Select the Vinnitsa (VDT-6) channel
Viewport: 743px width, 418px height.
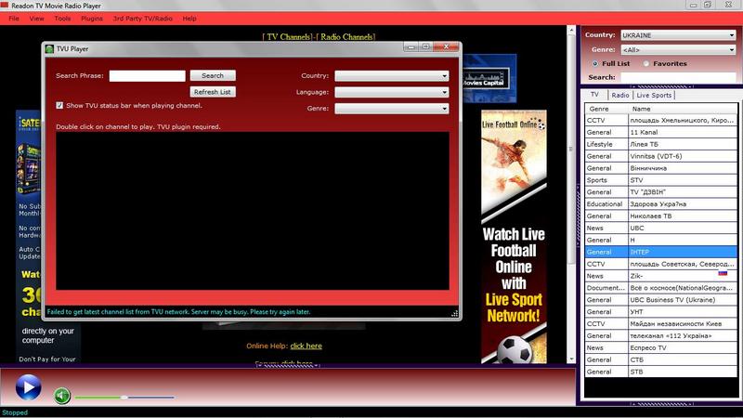pyautogui.click(x=661, y=156)
